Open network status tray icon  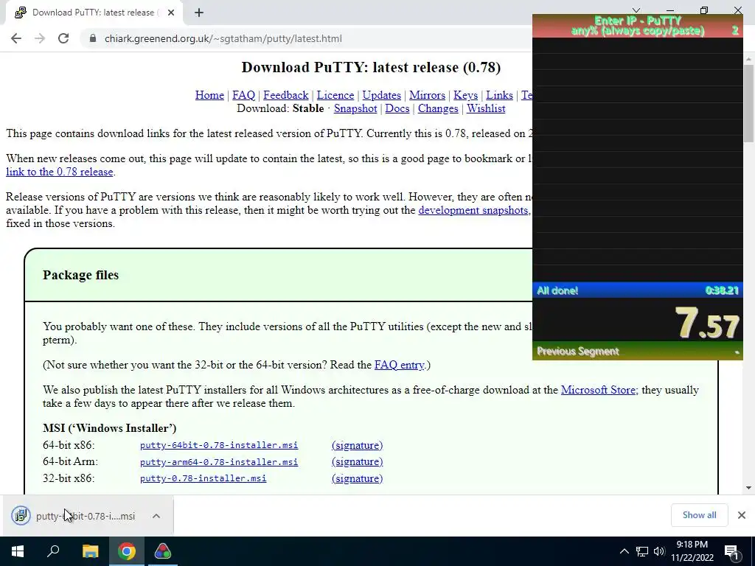642,551
